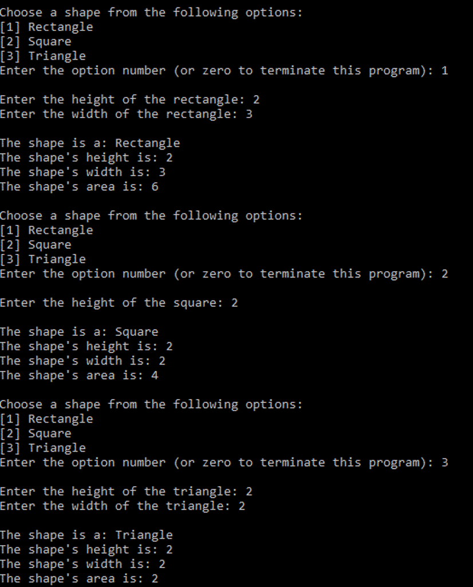Click the line showing area is 6

click(79, 187)
